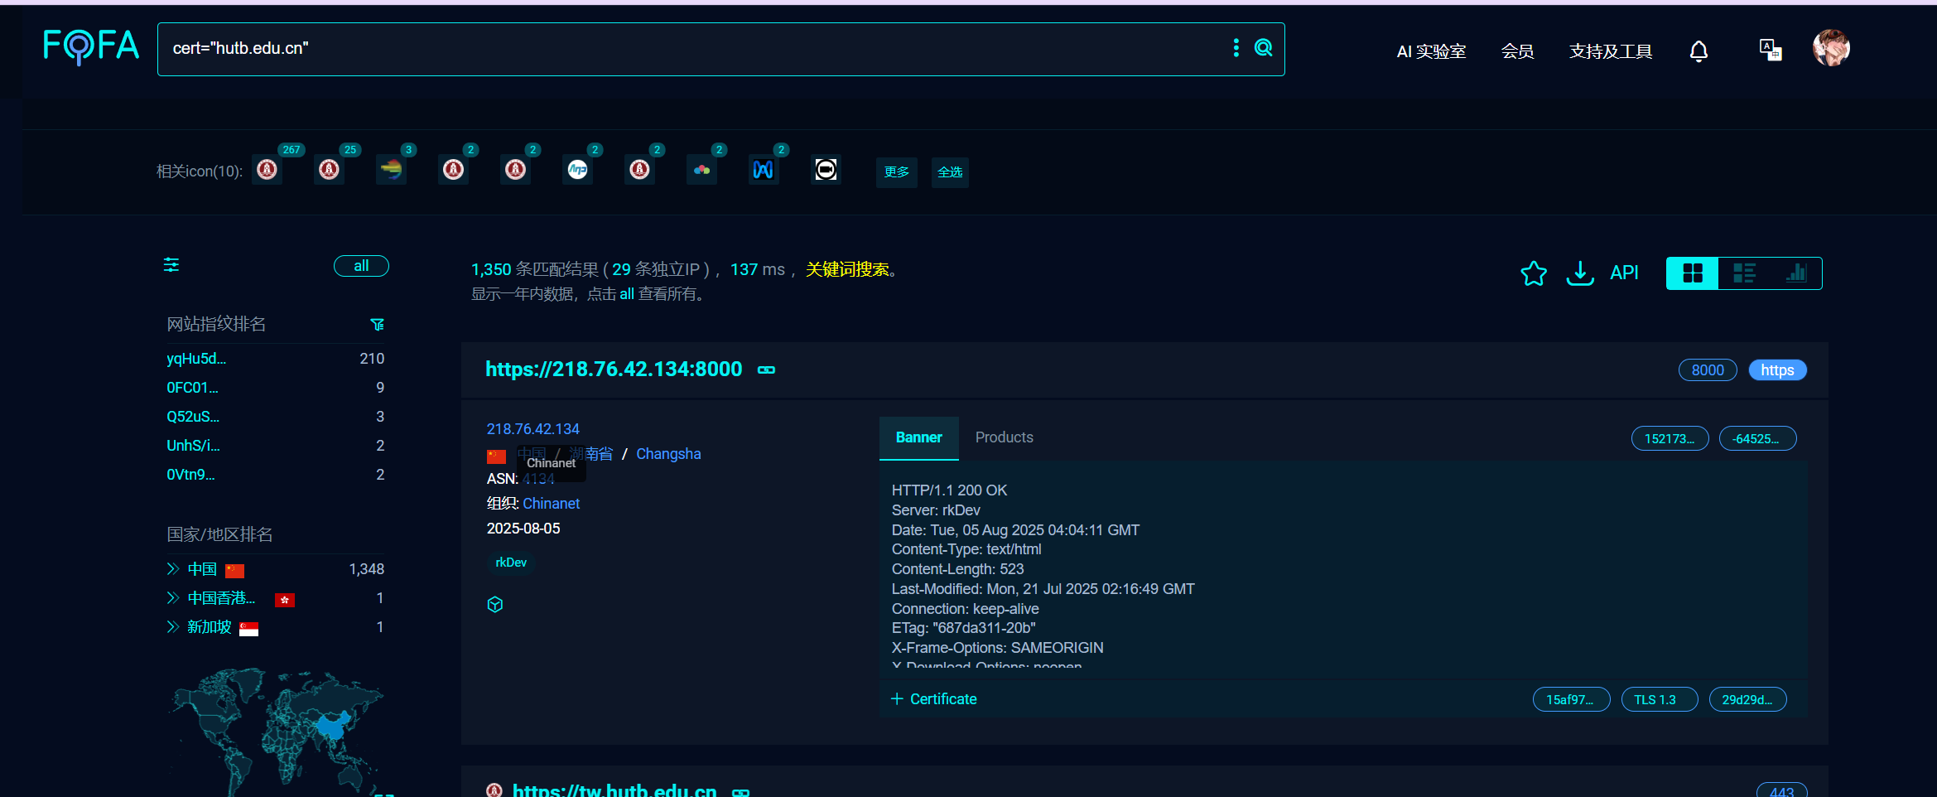Open the user avatar profile
This screenshot has width=1937, height=797.
click(1831, 48)
